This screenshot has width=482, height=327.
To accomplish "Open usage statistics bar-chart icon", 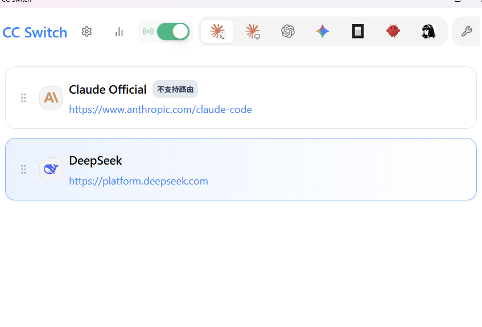I will coord(119,32).
